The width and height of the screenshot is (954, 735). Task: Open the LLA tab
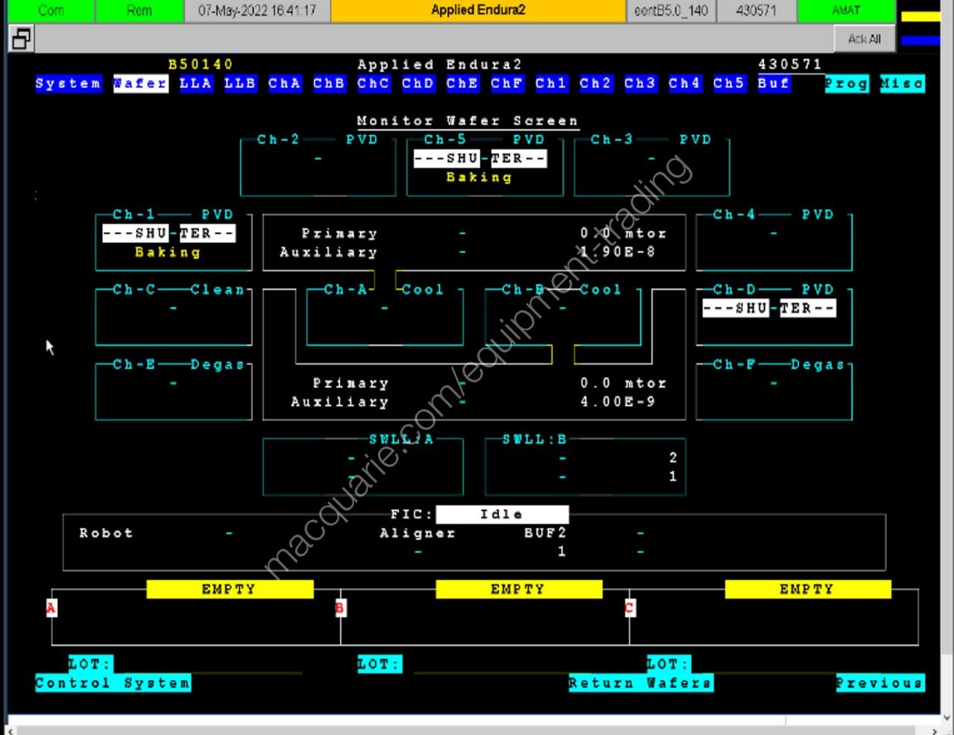click(195, 83)
